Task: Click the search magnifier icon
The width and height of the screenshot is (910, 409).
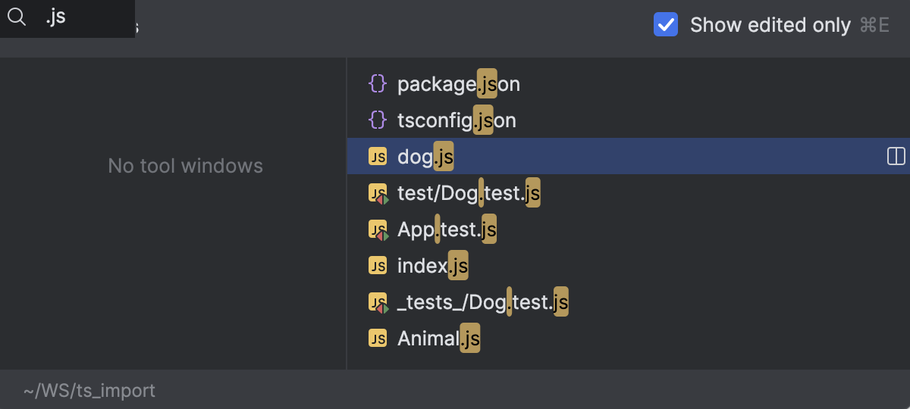Action: 17,17
